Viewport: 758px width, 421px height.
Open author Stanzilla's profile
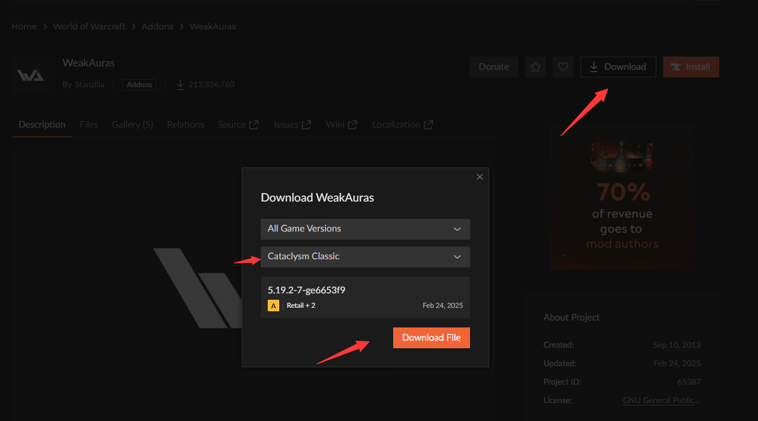coord(90,85)
